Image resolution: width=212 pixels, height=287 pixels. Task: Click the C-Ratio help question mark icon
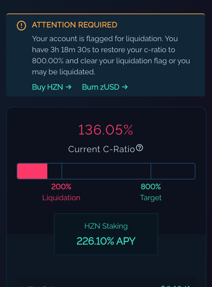[x=139, y=148]
